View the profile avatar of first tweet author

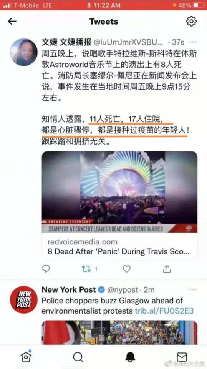click(23, 52)
